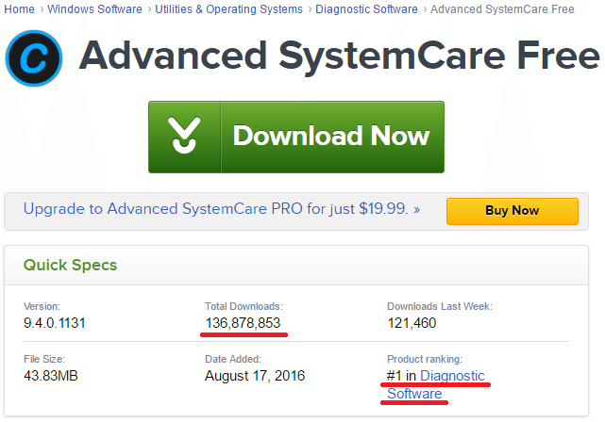The width and height of the screenshot is (605, 422).
Task: Click the yellow Buy Now button
Action: coord(512,211)
